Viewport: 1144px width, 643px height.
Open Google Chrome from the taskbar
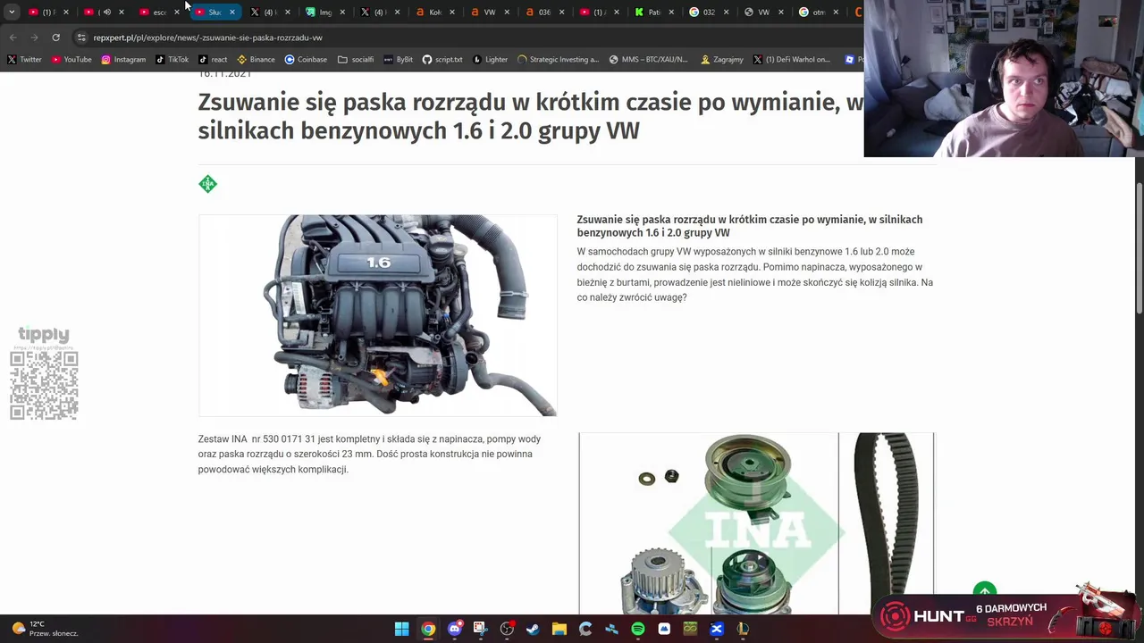(x=428, y=629)
